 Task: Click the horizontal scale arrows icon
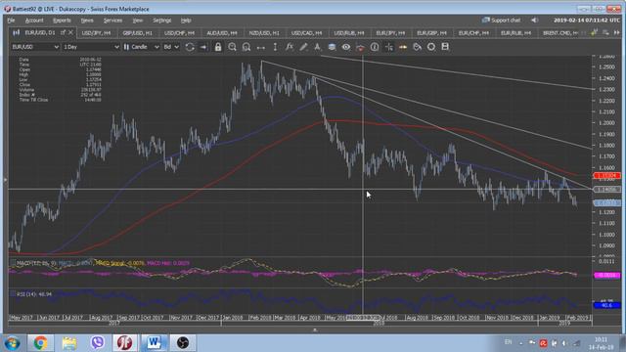click(x=261, y=47)
